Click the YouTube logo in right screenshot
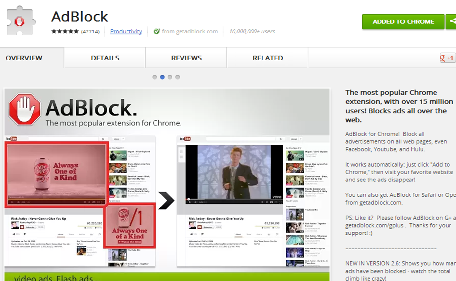 [185, 139]
